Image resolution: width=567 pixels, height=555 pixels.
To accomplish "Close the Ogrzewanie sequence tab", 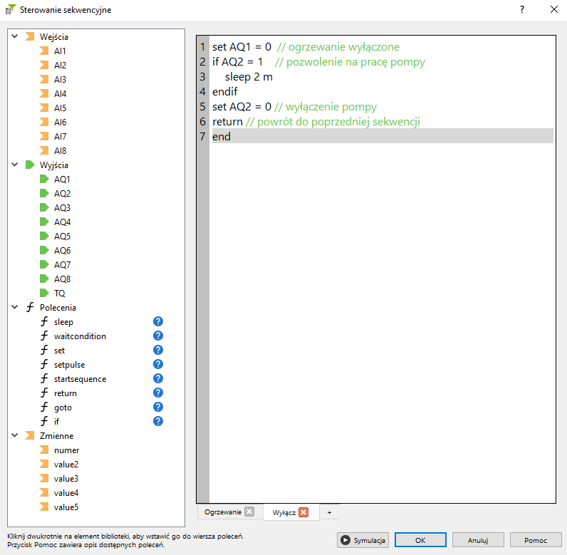I will (249, 512).
